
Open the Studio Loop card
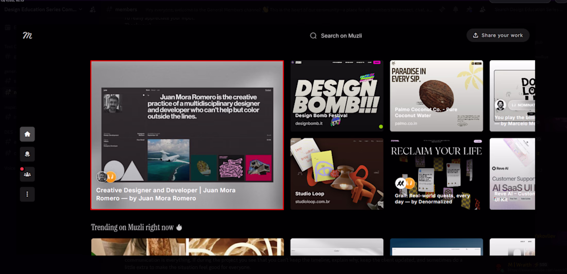click(x=337, y=174)
